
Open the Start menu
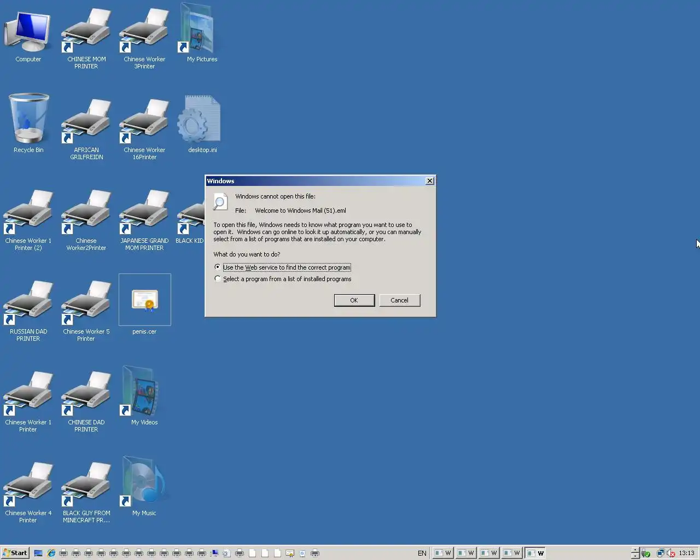tap(15, 553)
